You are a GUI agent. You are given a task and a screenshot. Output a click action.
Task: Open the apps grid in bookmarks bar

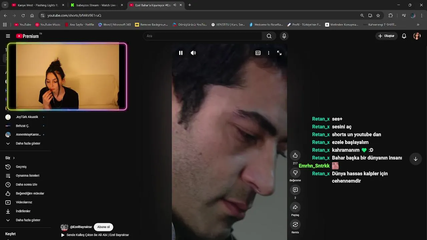pyautogui.click(x=5, y=24)
